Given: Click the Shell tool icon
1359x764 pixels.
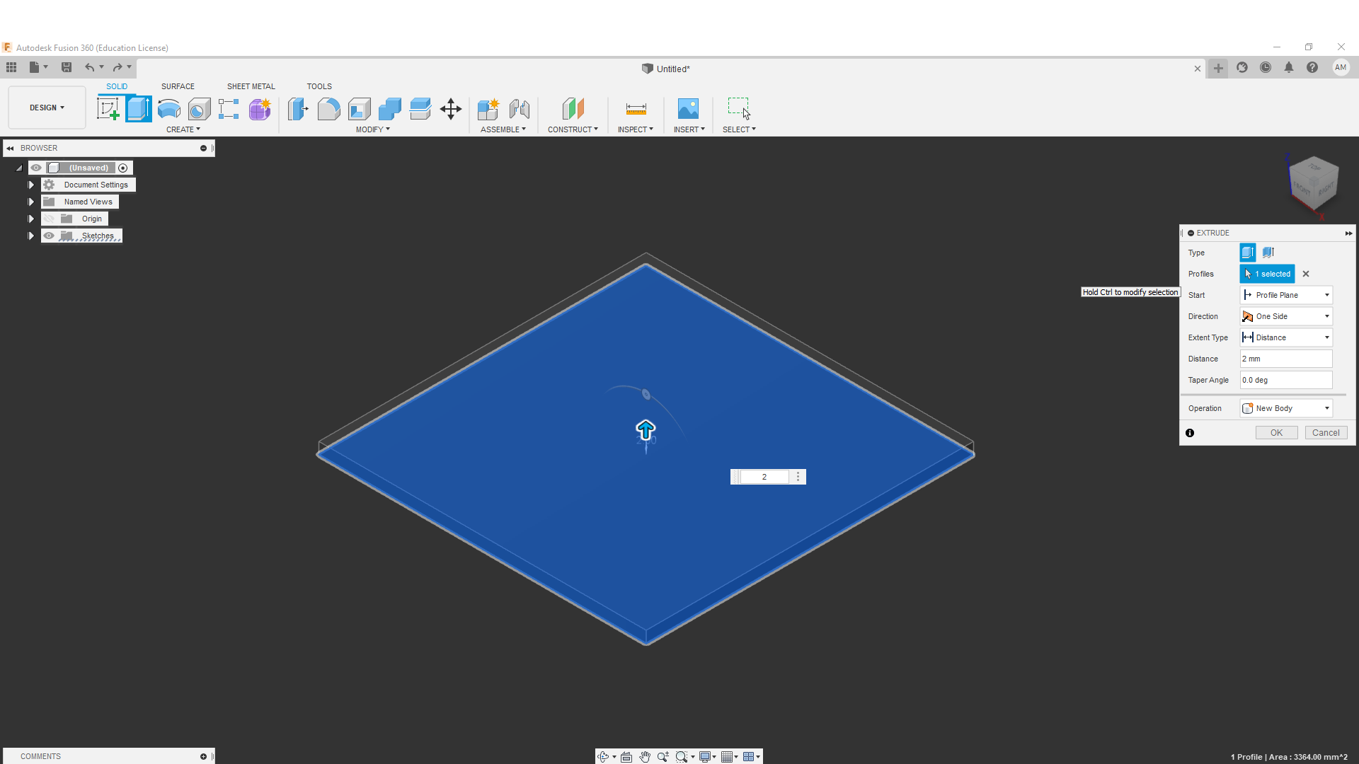Looking at the screenshot, I should pos(359,109).
